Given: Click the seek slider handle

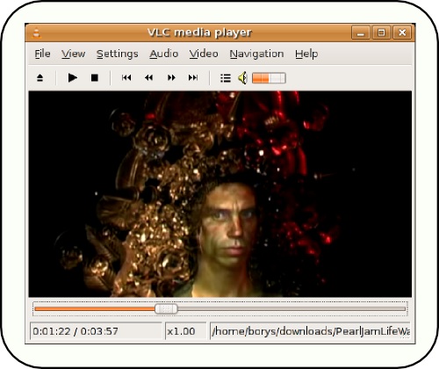Looking at the screenshot, I should click(166, 309).
